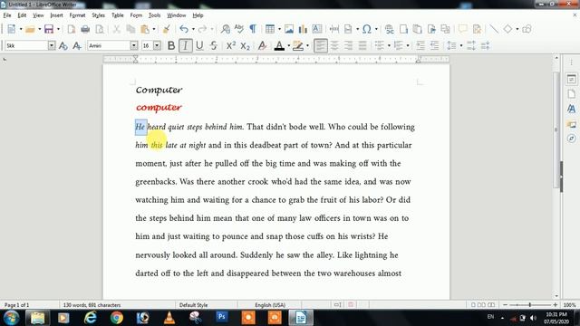Expand the font color dropdown arrow
The image size is (580, 326).
(x=288, y=45)
